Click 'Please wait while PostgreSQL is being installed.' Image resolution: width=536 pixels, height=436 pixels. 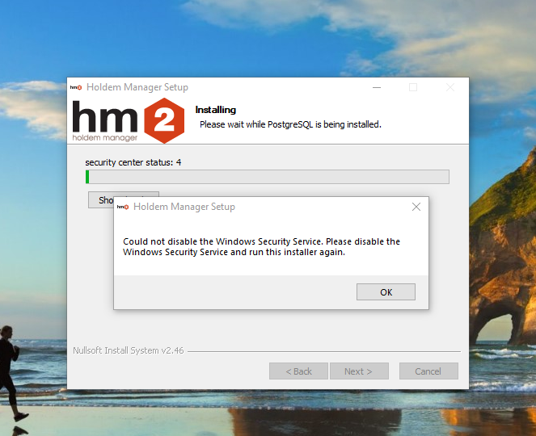290,124
